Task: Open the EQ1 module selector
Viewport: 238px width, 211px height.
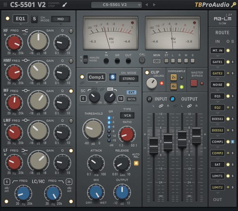Action: tap(20, 19)
